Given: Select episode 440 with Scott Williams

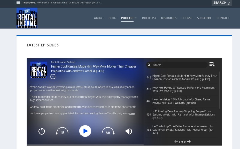Looking at the screenshot, I should pyautogui.click(x=182, y=101).
